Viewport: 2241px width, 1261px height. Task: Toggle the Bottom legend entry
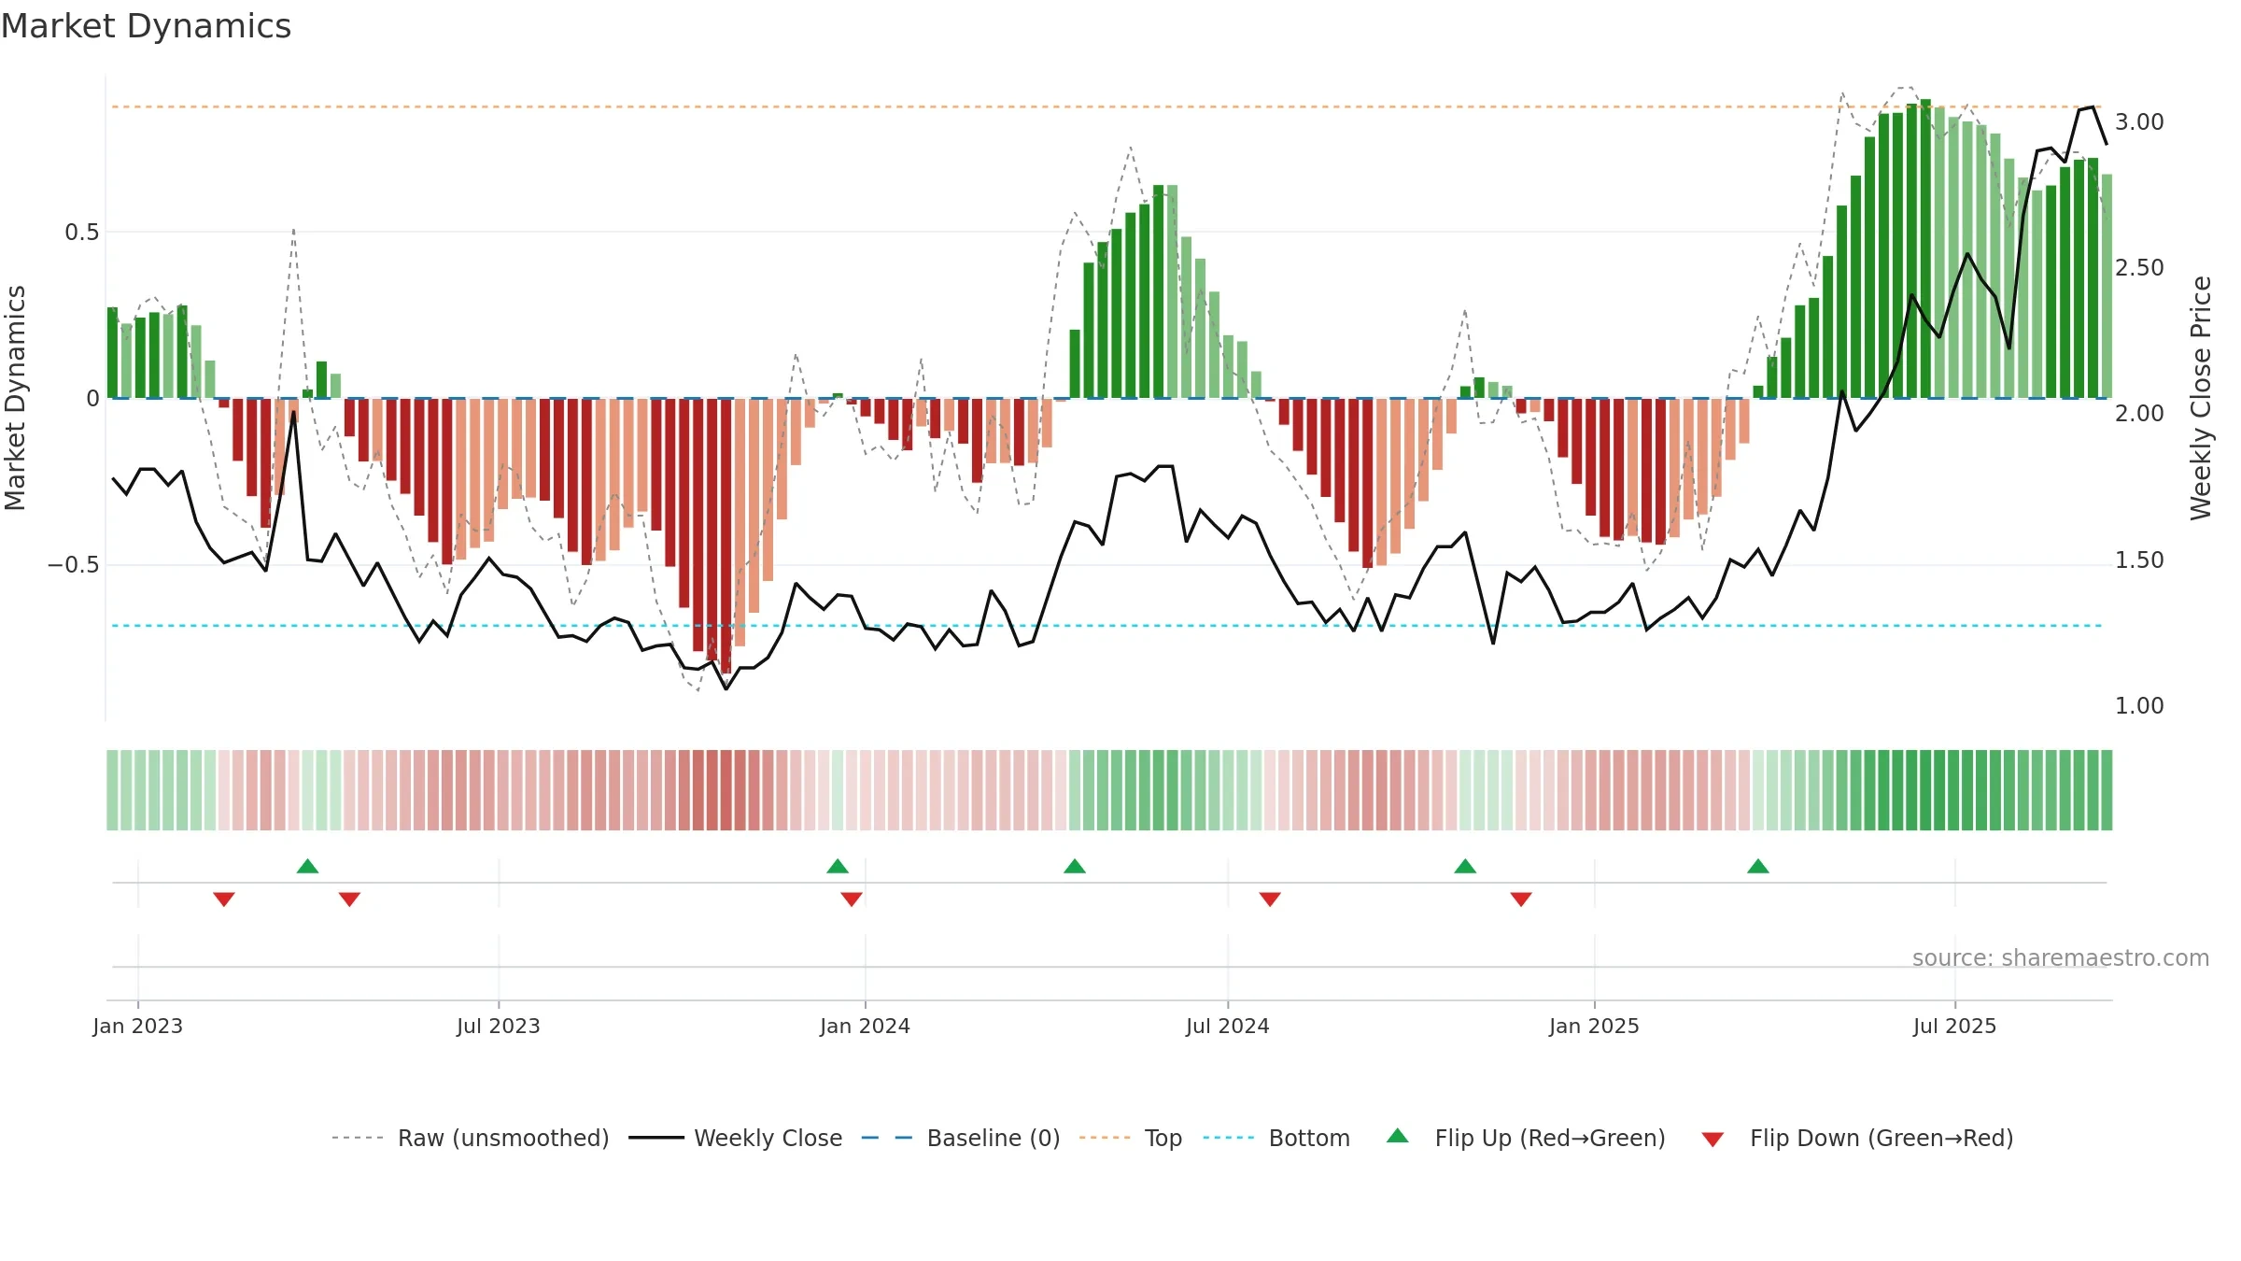pyautogui.click(x=1276, y=1138)
